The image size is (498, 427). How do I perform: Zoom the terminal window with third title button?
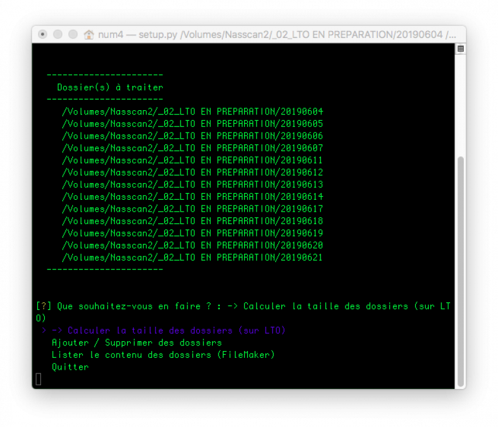coord(73,34)
